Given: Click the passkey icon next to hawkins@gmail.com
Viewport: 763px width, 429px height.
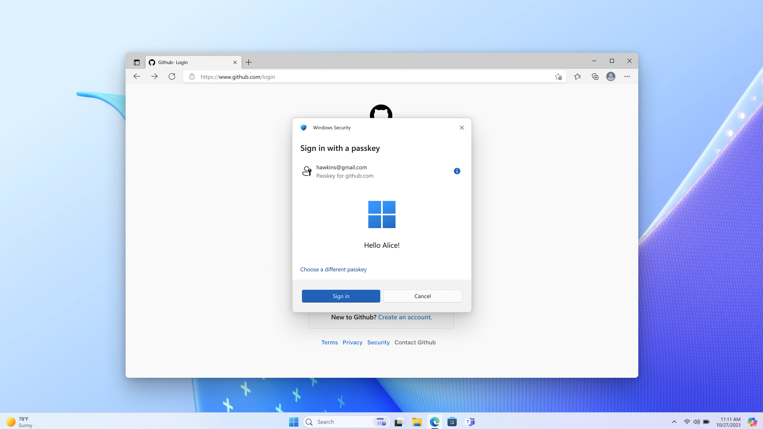Looking at the screenshot, I should 307,171.
